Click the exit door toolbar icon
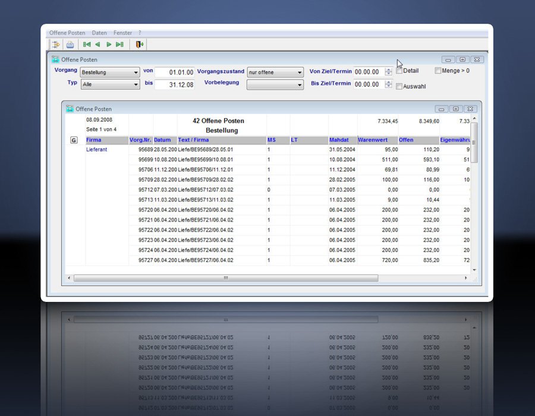Screen dimensions: 535x416 click(139, 45)
